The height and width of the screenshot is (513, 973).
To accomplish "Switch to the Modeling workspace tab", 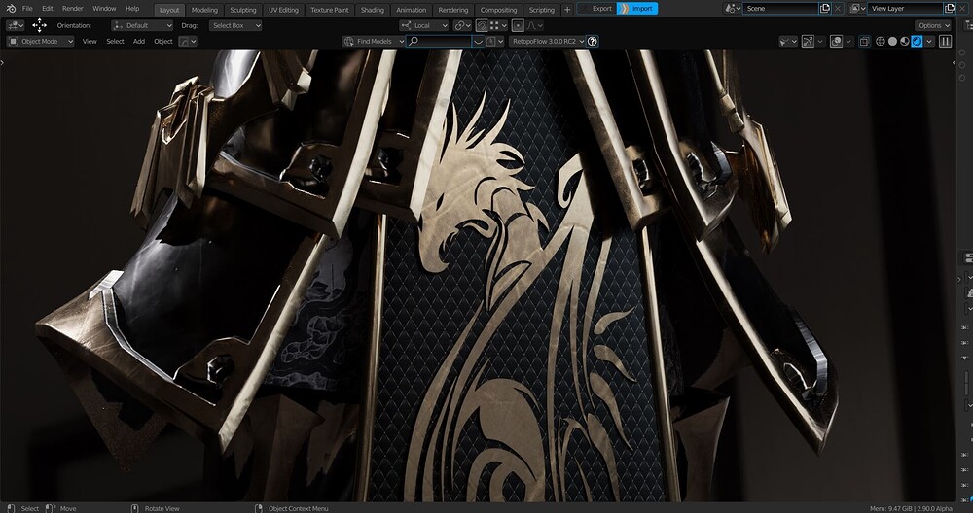I will (204, 10).
